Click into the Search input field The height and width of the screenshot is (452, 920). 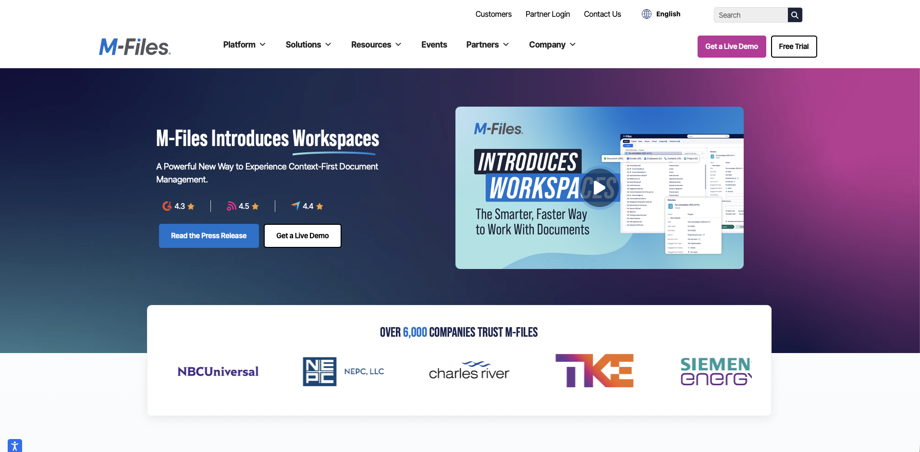pyautogui.click(x=749, y=15)
